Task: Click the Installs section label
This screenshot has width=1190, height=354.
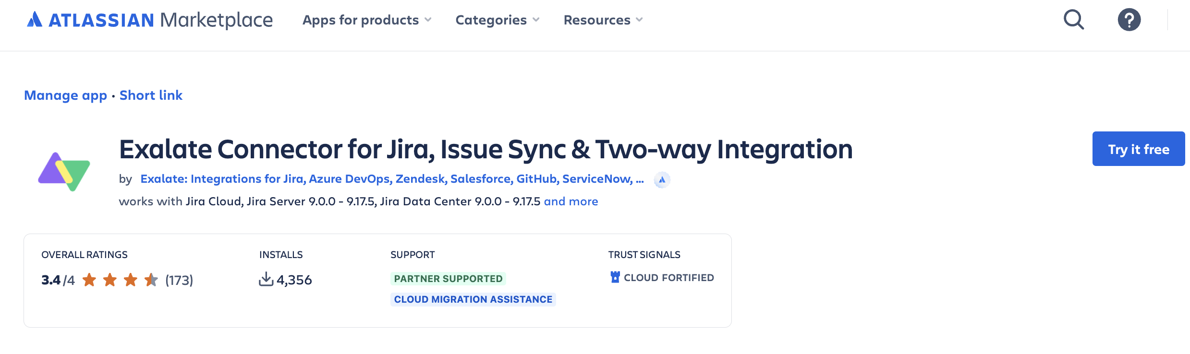Action: 281,255
